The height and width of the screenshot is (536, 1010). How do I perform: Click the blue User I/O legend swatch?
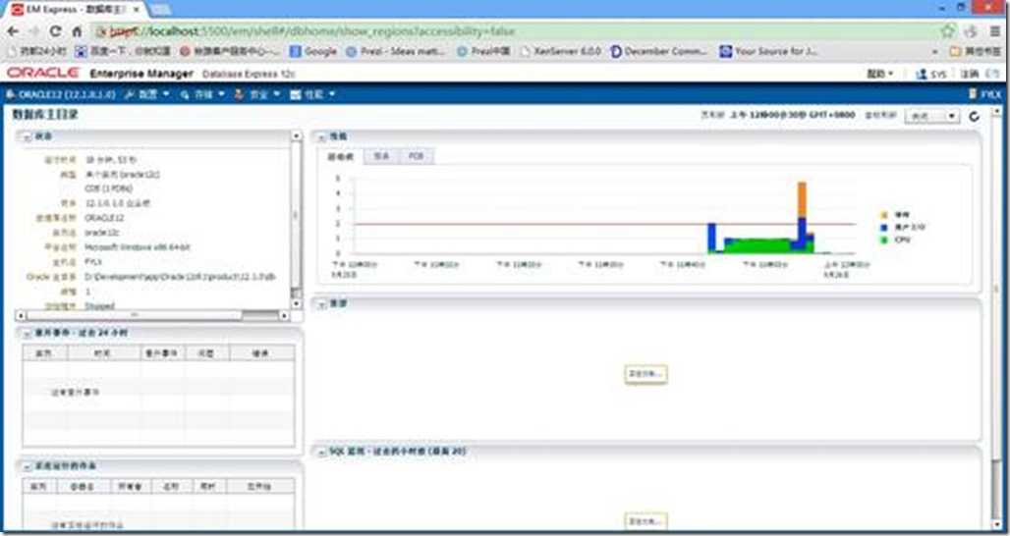(x=884, y=227)
